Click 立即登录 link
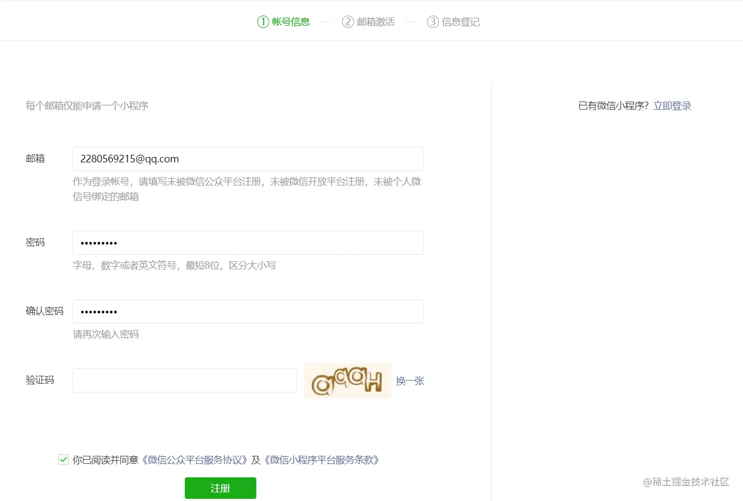Viewport: 743px width, 501px height. (672, 106)
